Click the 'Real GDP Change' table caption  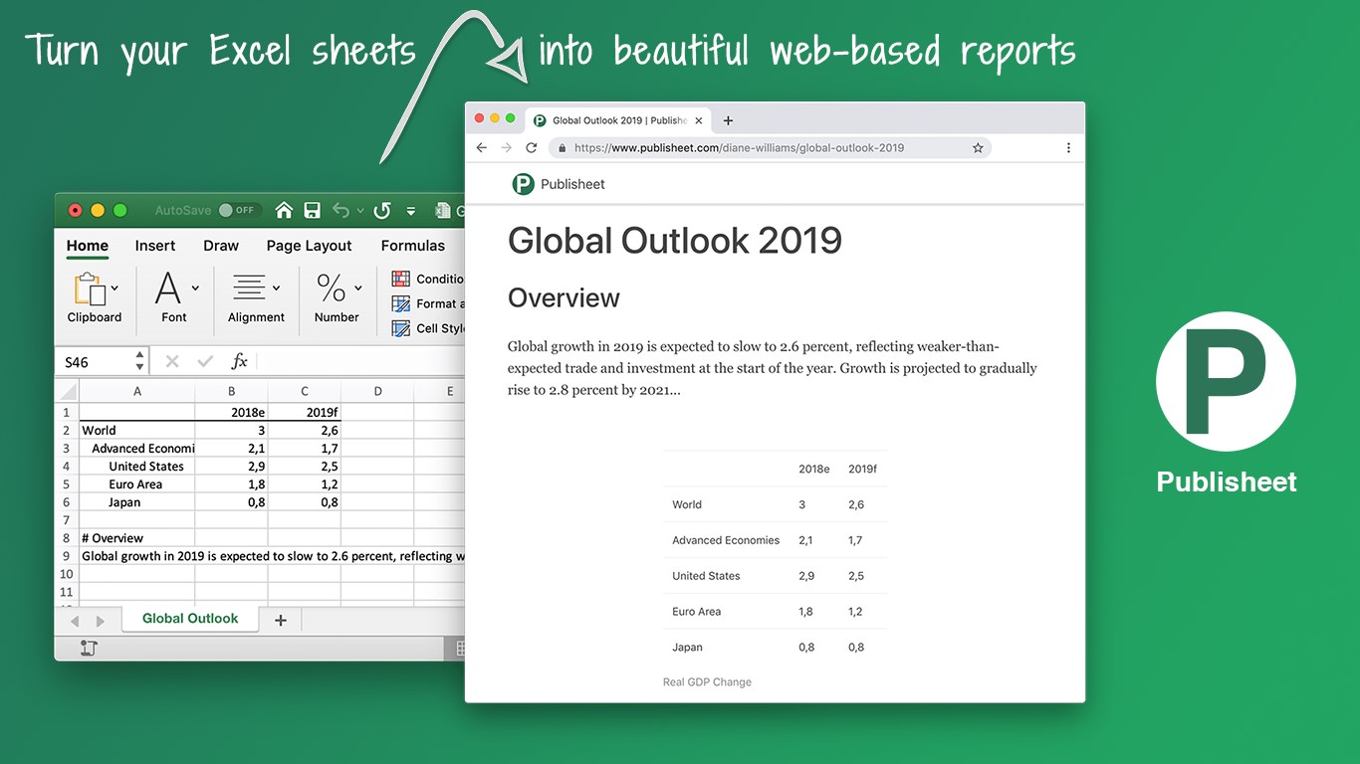tap(707, 682)
